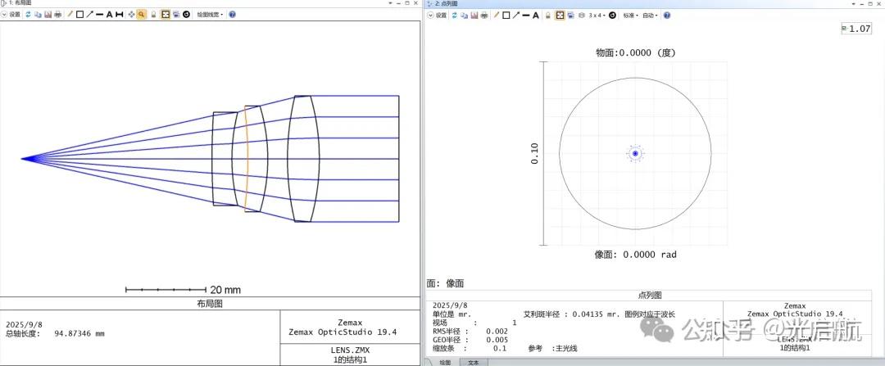Image resolution: width=885 pixels, height=366 pixels.
Task: Select arrow annotation tool in spot diagram
Action: click(x=516, y=16)
